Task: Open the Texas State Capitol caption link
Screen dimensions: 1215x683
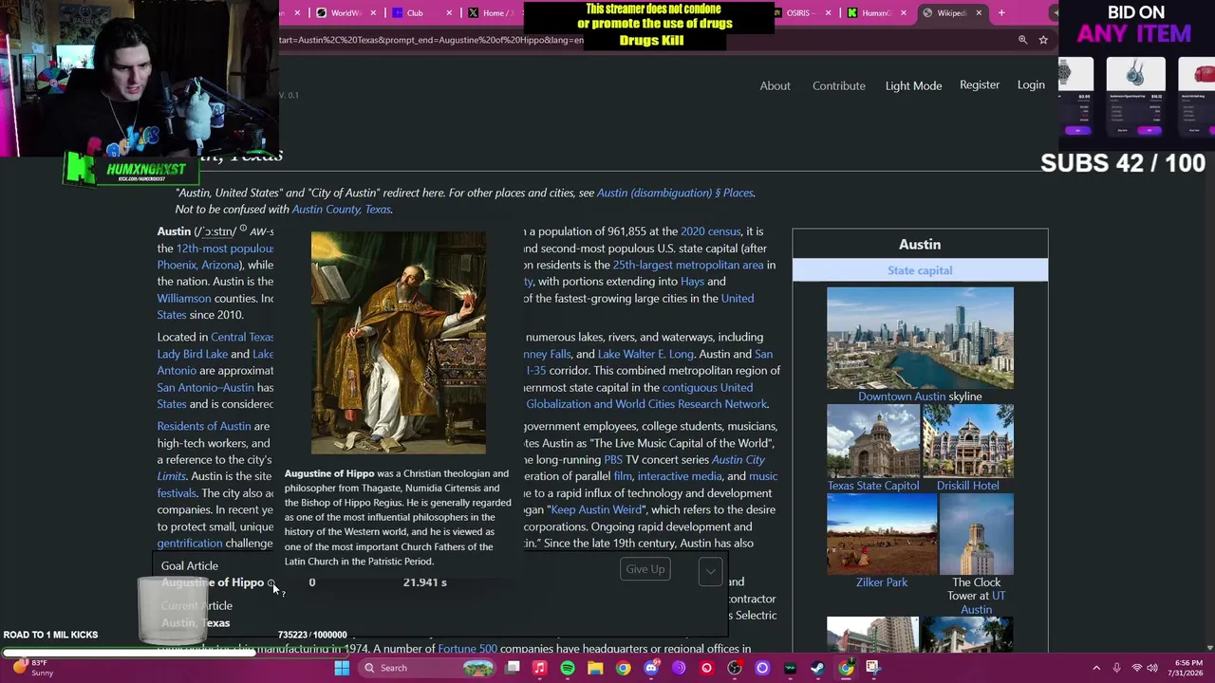Action: (873, 486)
